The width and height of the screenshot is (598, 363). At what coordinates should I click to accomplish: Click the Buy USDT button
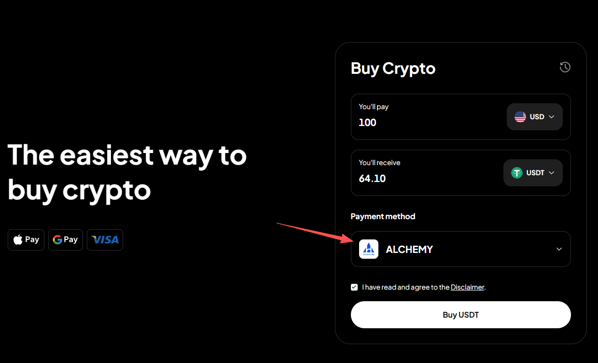[x=460, y=315]
